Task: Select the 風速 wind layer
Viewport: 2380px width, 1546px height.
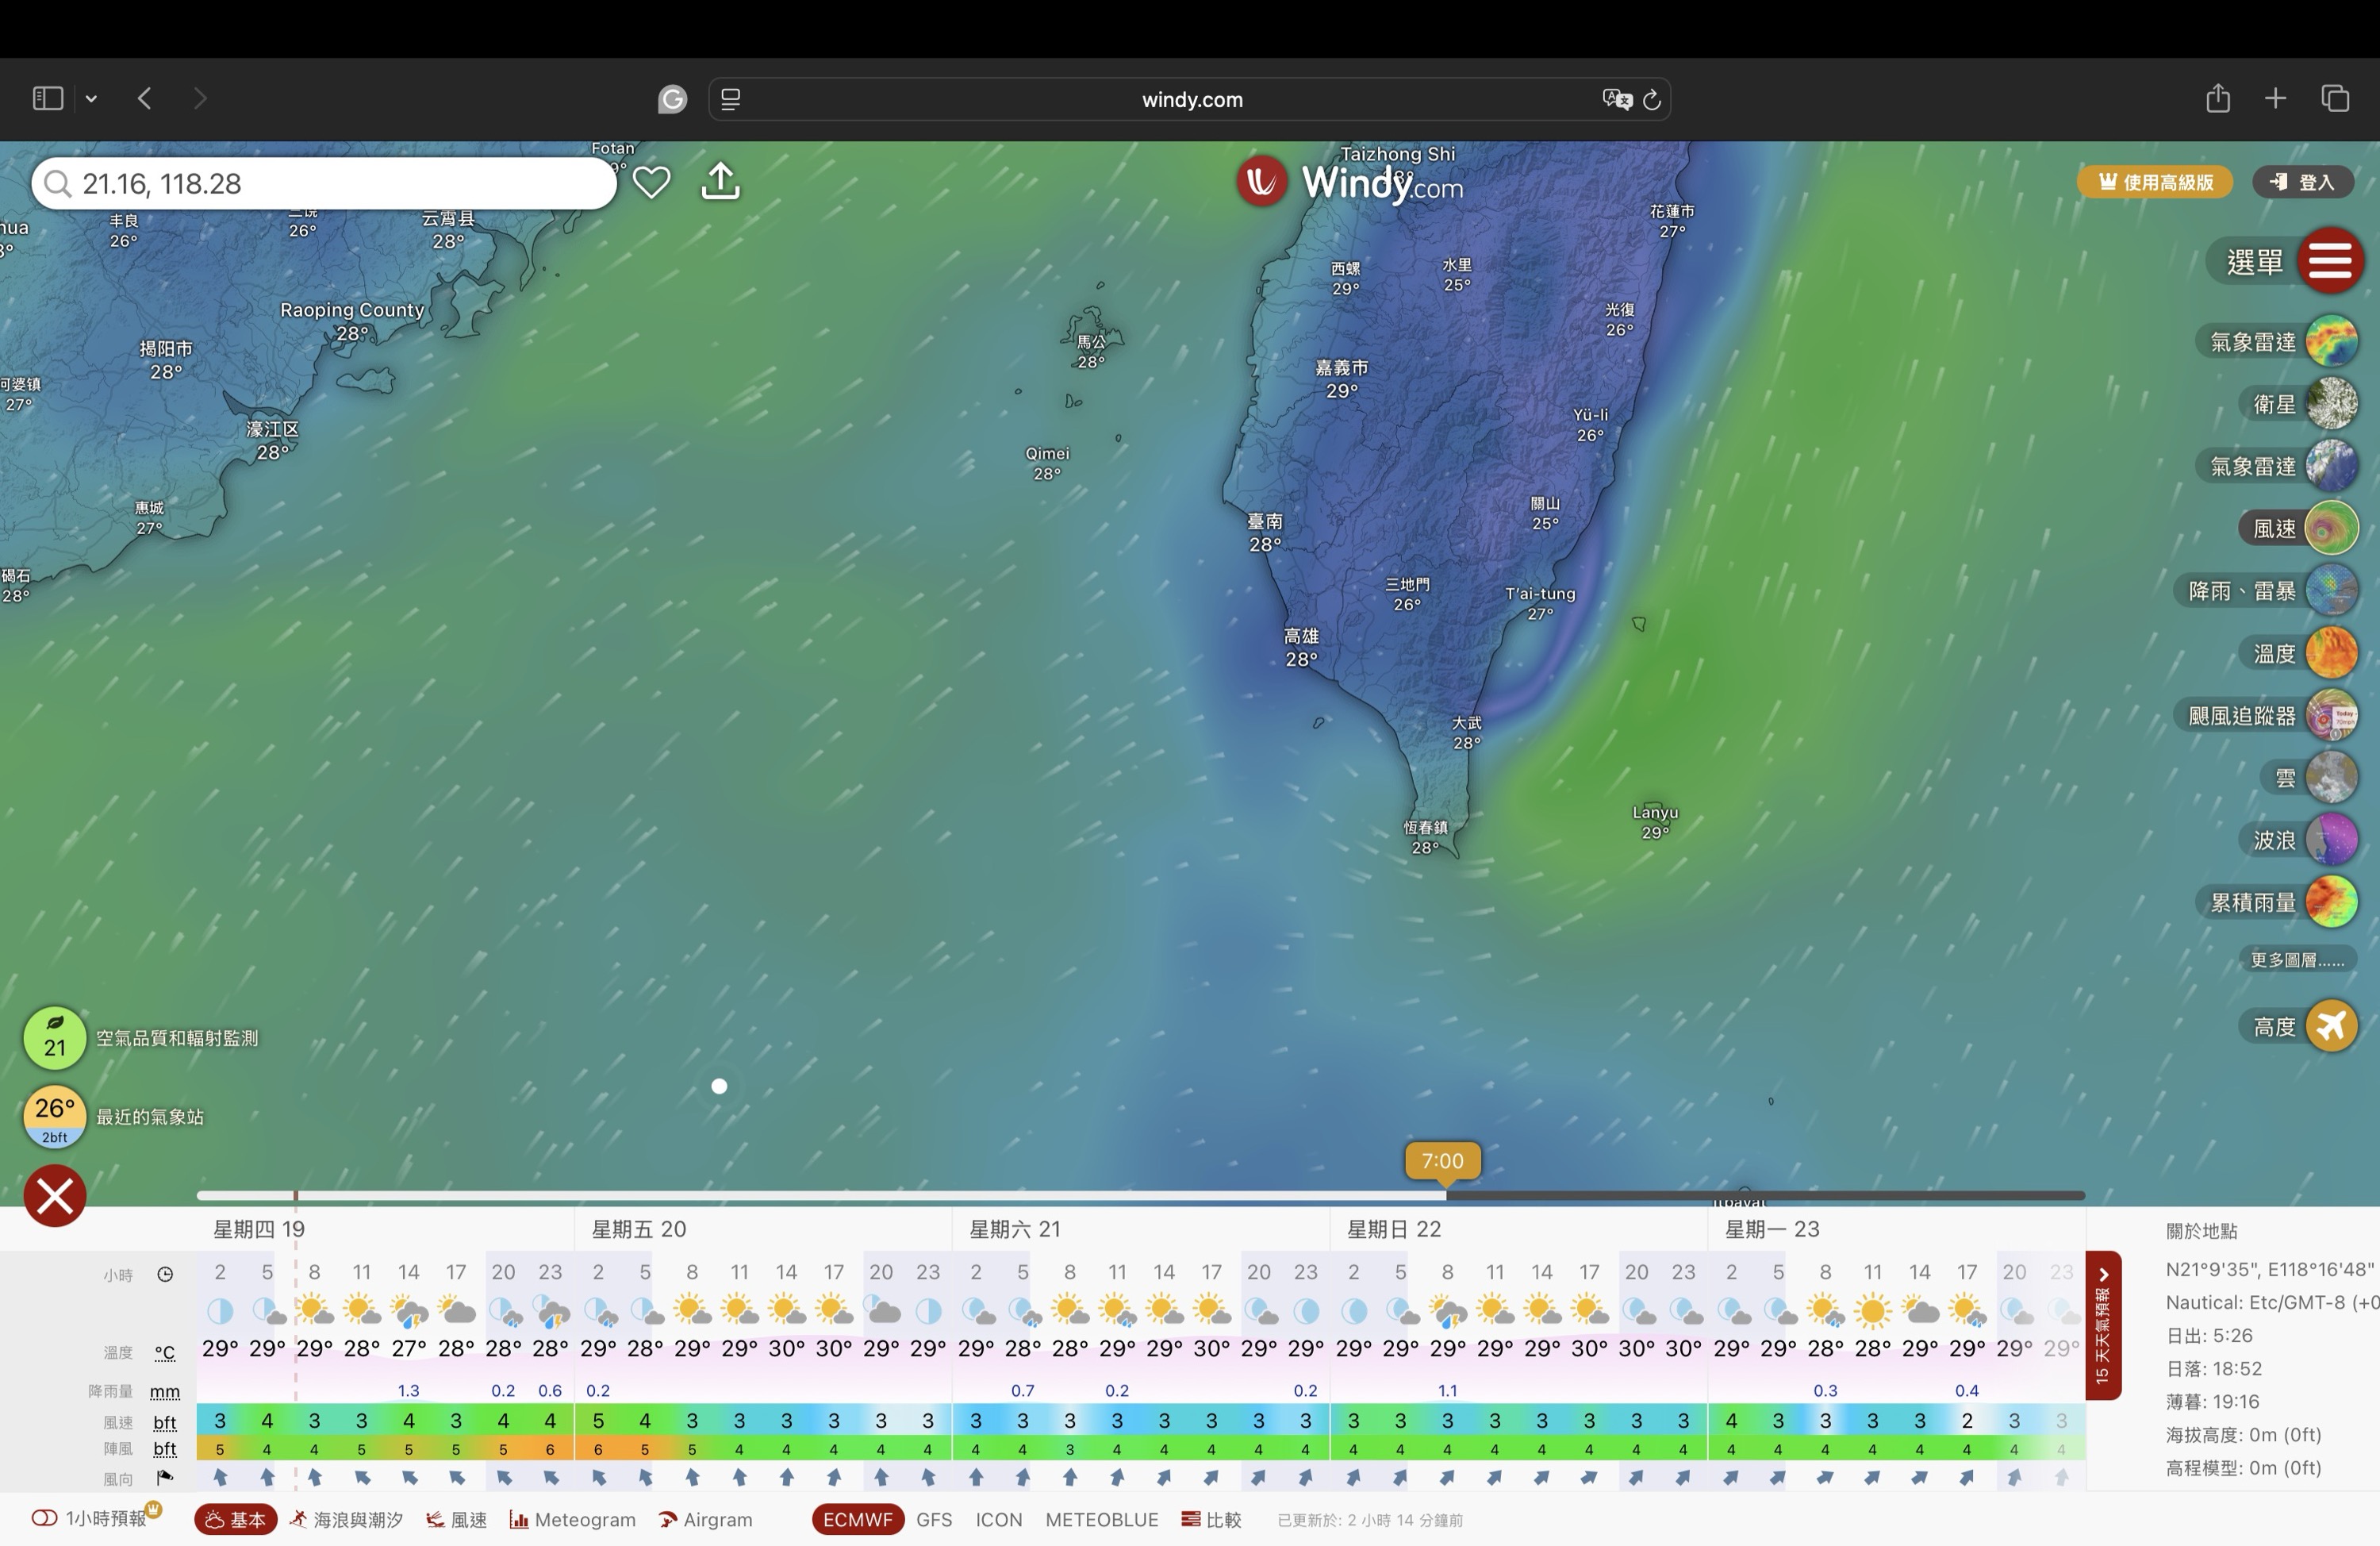Action: pos(2332,527)
